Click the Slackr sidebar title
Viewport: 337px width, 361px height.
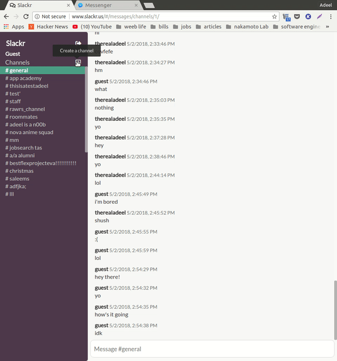tap(15, 43)
